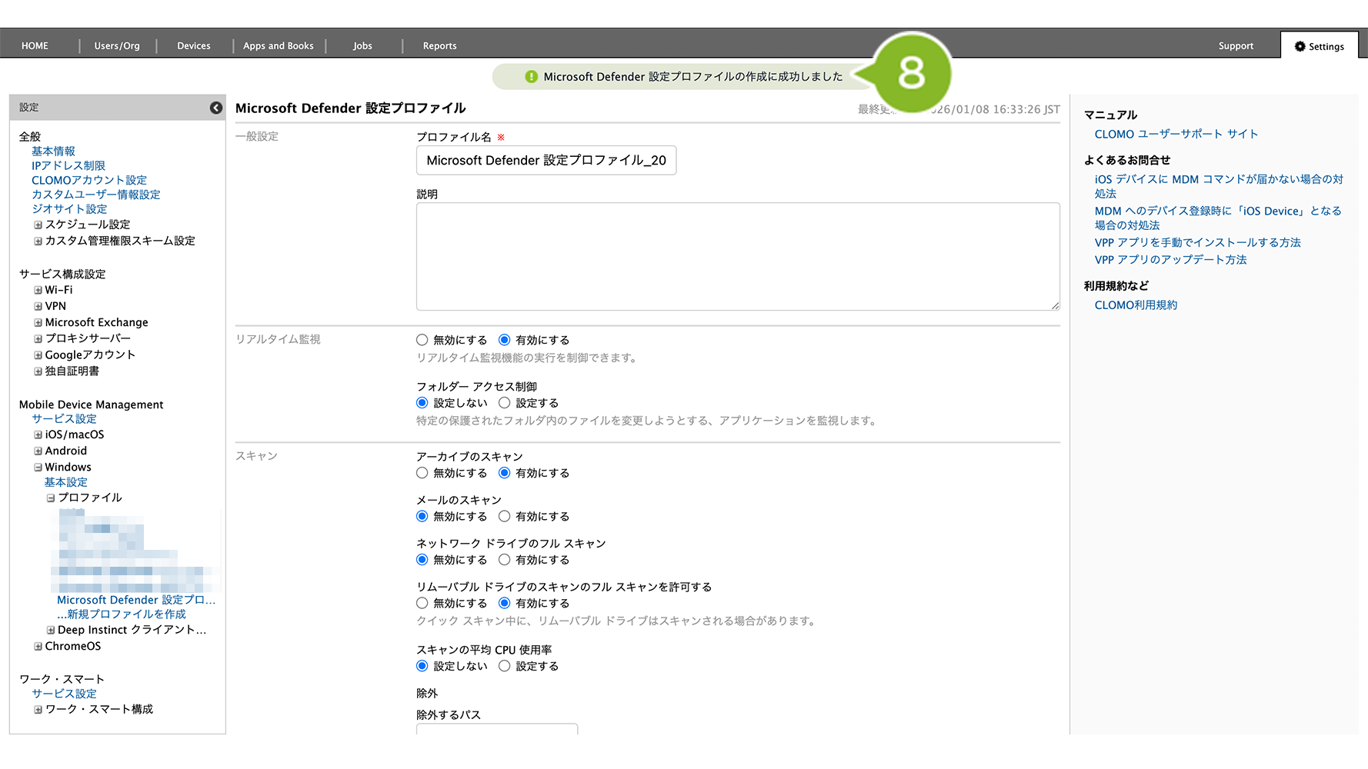Expand the ChromeOS plus icon

(x=38, y=647)
